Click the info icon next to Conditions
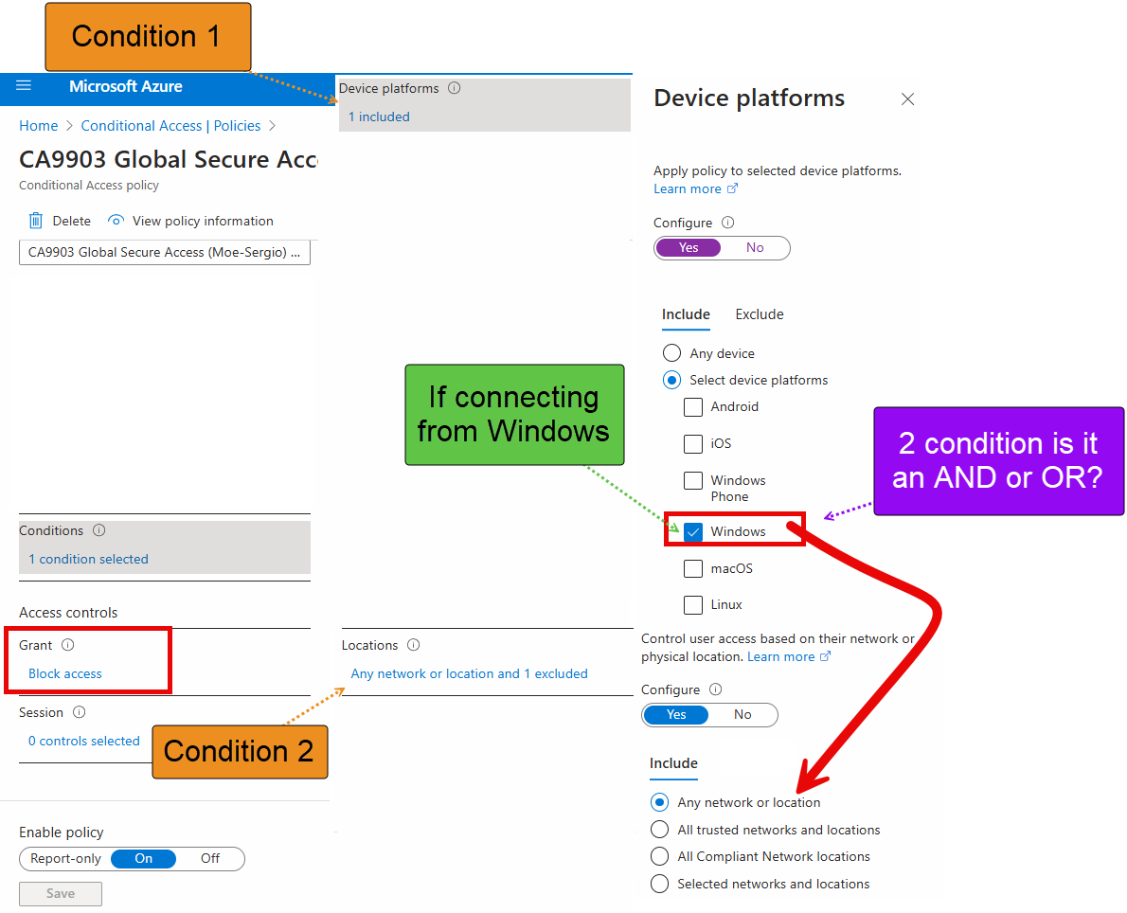Screen dimensions: 1127x913 click(99, 529)
